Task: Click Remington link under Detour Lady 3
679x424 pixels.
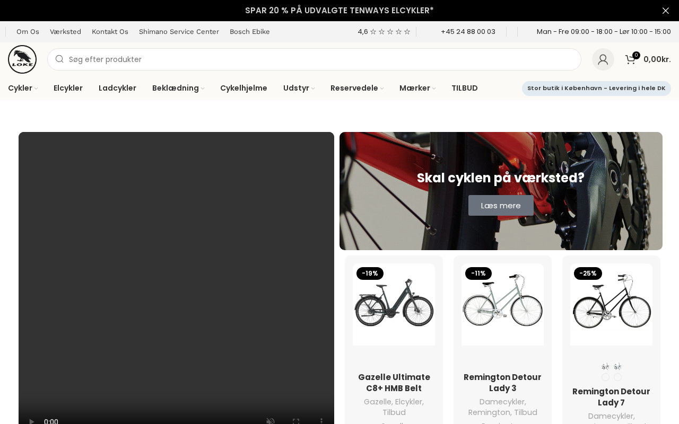Action: pos(489,412)
